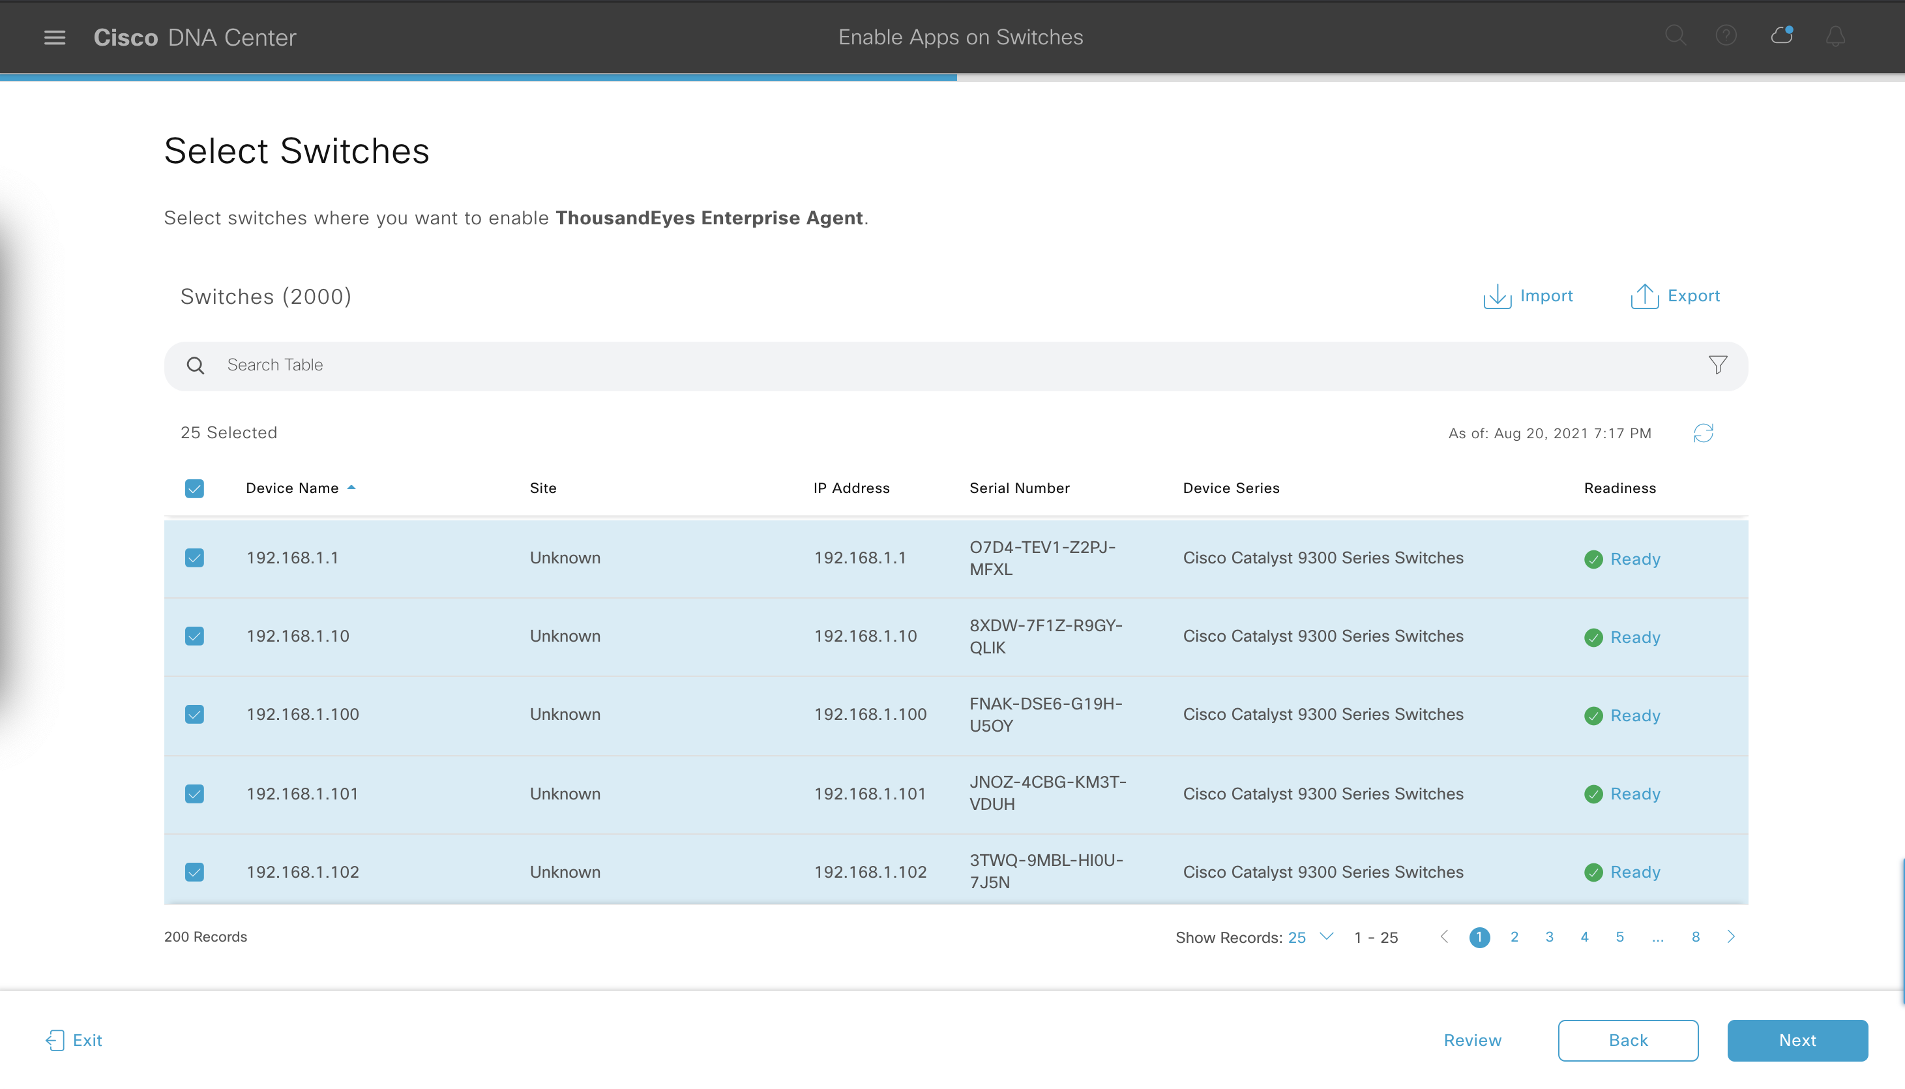Screen dimensions: 1905x1089
Task: Uncheck the switch 192.168.1.10 row
Action: 194,636
